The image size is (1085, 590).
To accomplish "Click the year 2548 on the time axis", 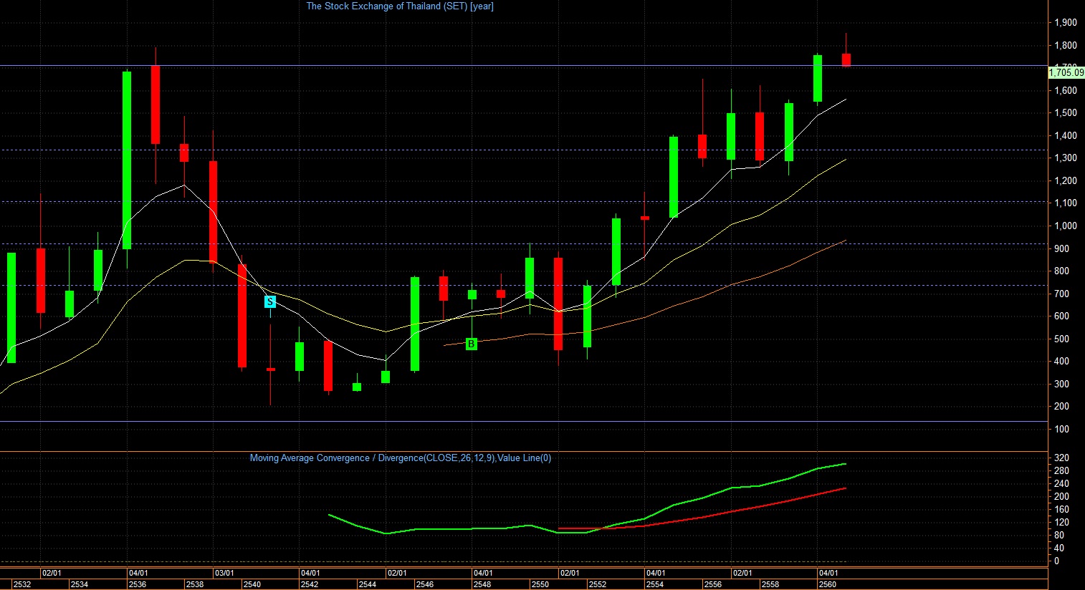I will click(x=482, y=584).
